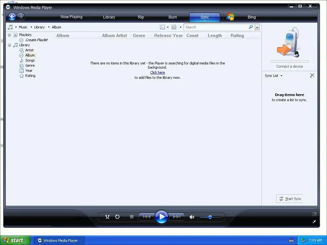Click the music note category icon in breadcrumb
Viewport: 327px width, 245px height.
coord(10,27)
